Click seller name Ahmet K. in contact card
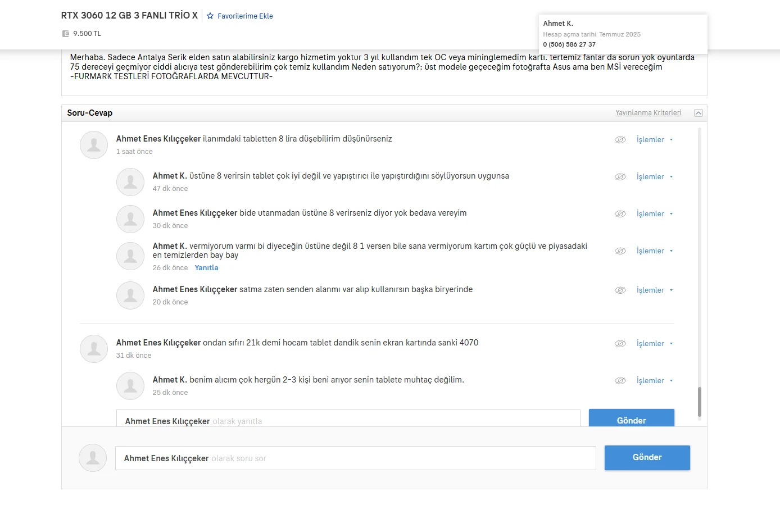The image size is (780, 505). (x=558, y=24)
